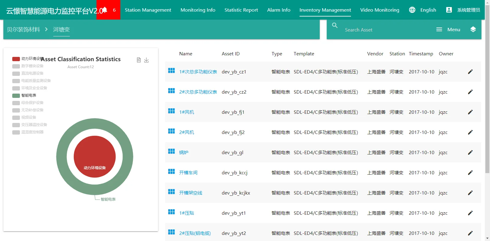490x241 pixels.
Task: Download the asset classification chart image
Action: 146,60
